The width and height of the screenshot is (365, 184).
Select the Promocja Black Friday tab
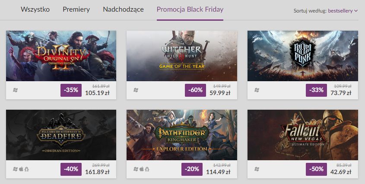point(190,9)
